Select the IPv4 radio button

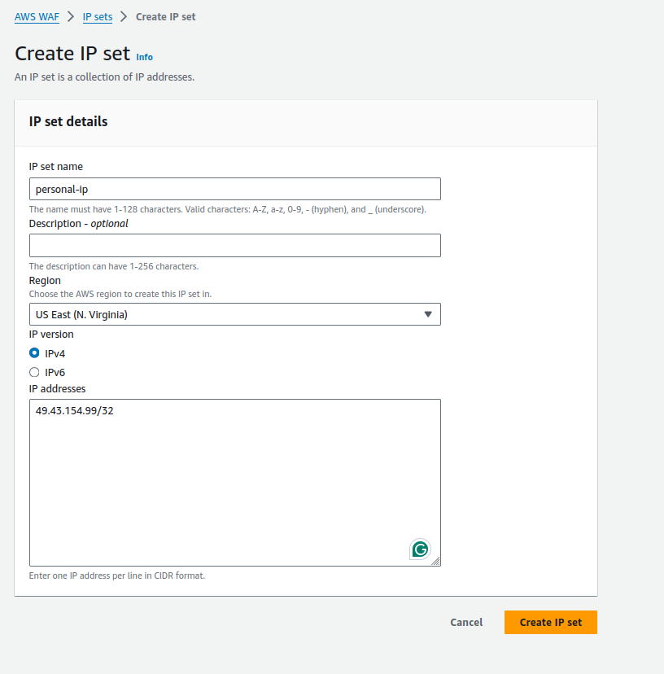point(34,353)
